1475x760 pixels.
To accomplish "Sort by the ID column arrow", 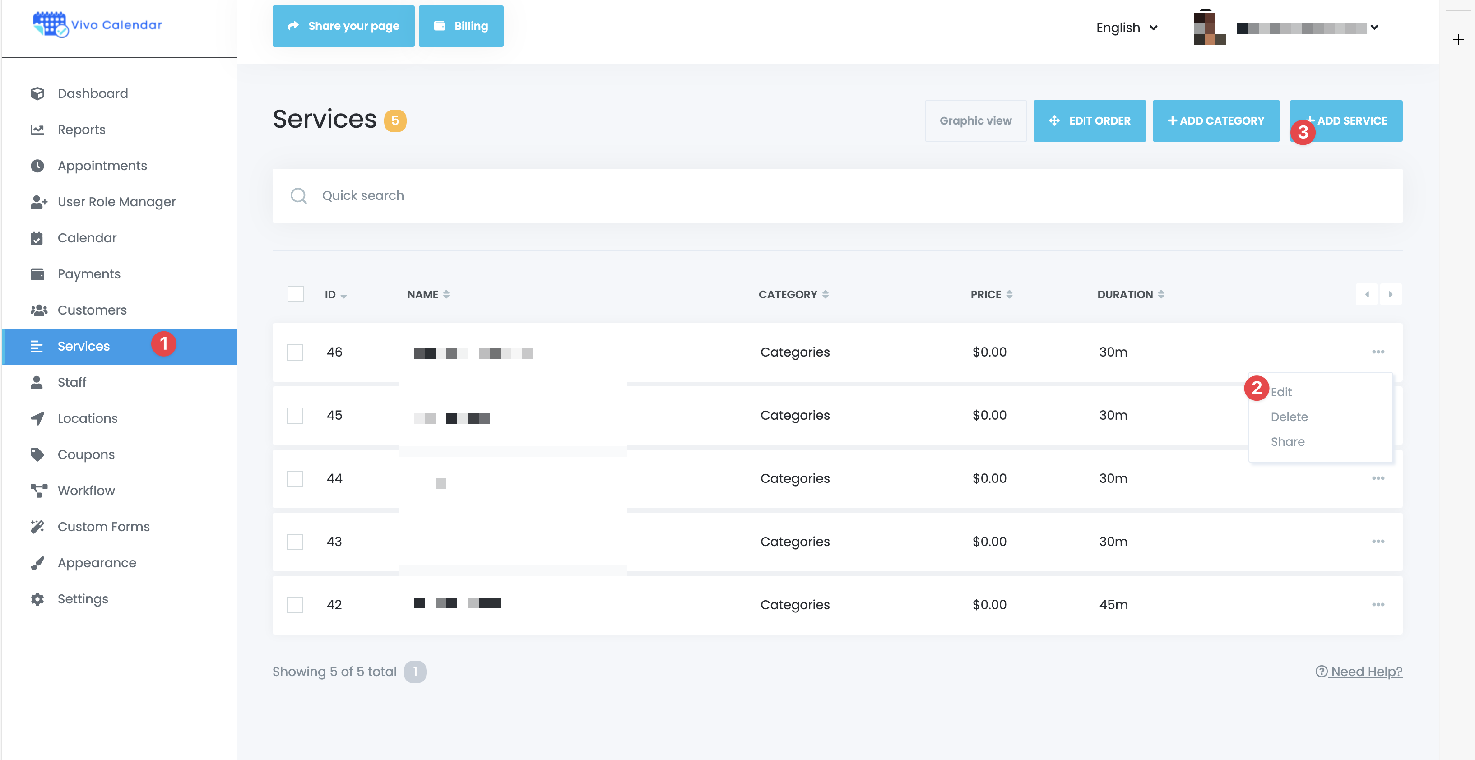I will pos(343,296).
